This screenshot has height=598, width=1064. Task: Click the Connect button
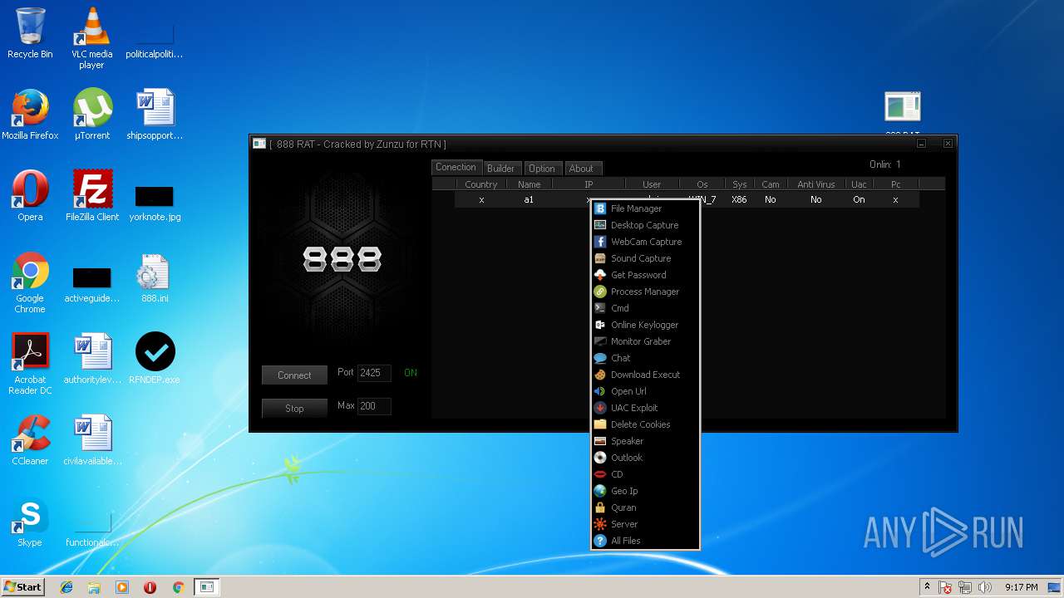294,375
